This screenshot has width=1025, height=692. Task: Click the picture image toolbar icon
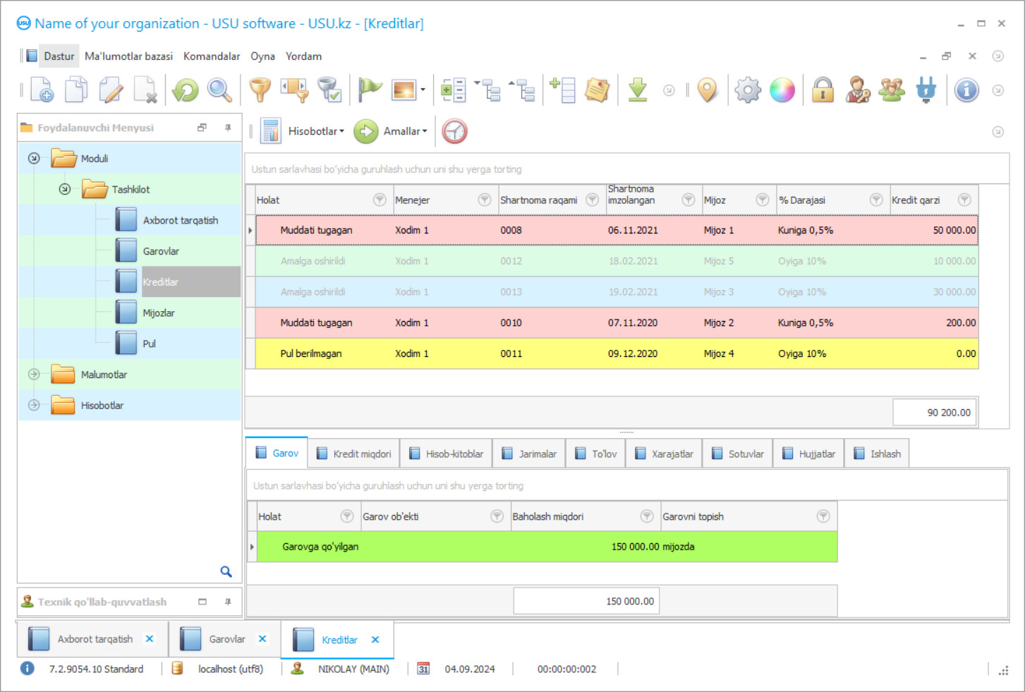pyautogui.click(x=404, y=90)
